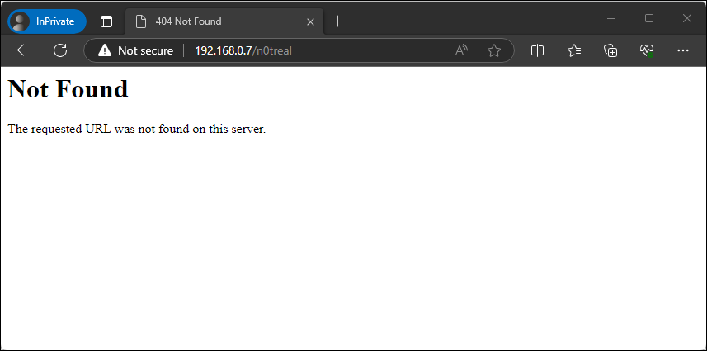Screen dimensions: 707x351
Task: Add this page to favorites with star
Action: coord(494,50)
